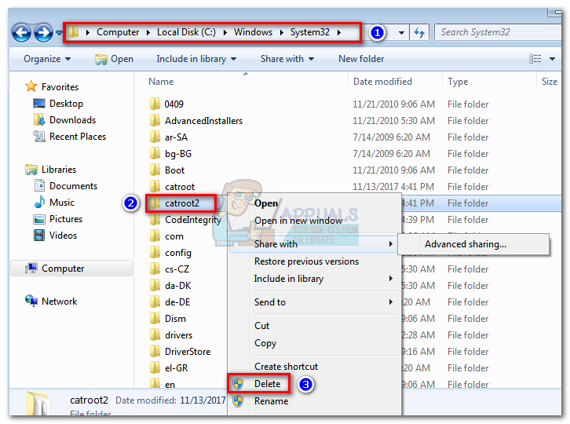Click the CodeIntegrity folder name
570x424 pixels.
point(193,220)
